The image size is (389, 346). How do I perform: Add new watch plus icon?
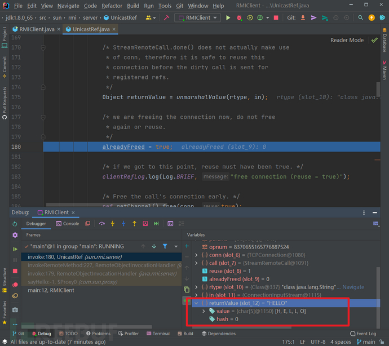tap(187, 246)
